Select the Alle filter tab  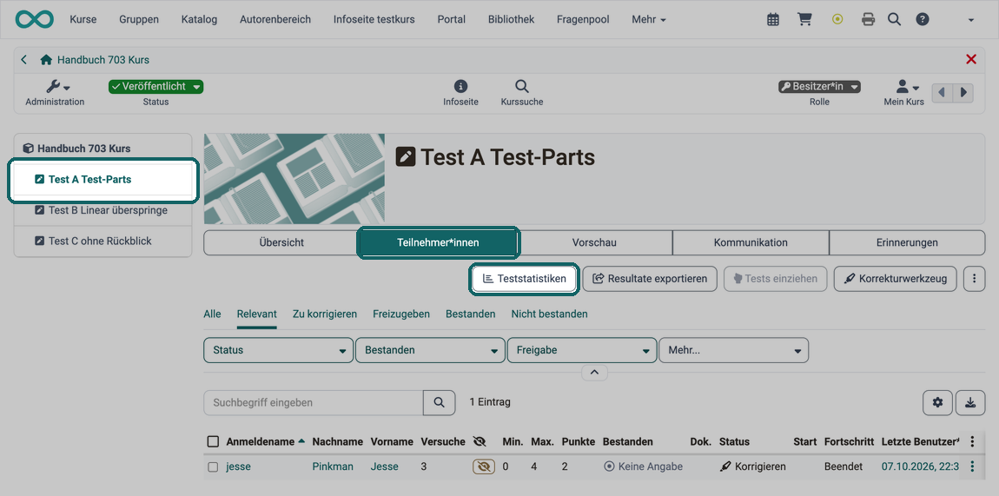coord(212,314)
